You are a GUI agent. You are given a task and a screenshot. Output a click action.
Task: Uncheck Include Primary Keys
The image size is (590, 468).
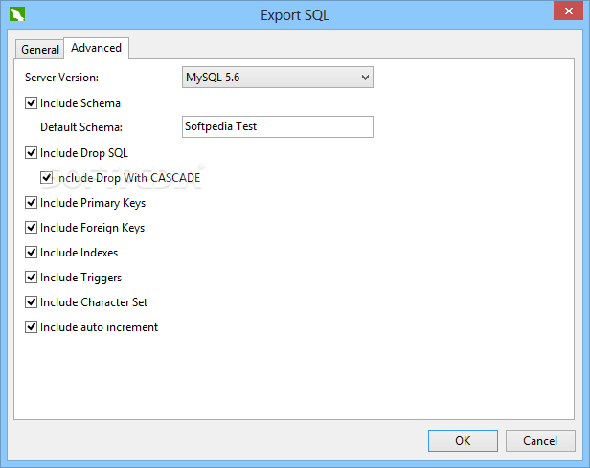coord(32,203)
